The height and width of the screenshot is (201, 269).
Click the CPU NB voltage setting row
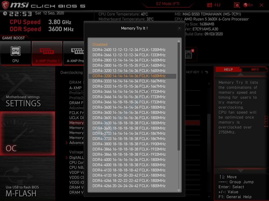coord(76,167)
